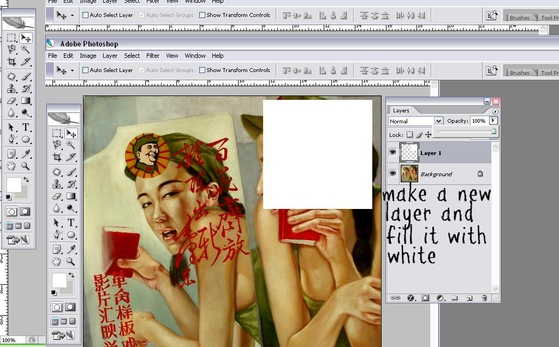The height and width of the screenshot is (347, 559).
Task: Select the Move tool in the toolbox beside the canvas
Action: tap(71, 133)
